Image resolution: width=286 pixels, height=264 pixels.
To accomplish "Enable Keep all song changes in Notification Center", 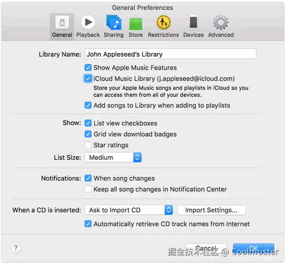I will pyautogui.click(x=88, y=189).
